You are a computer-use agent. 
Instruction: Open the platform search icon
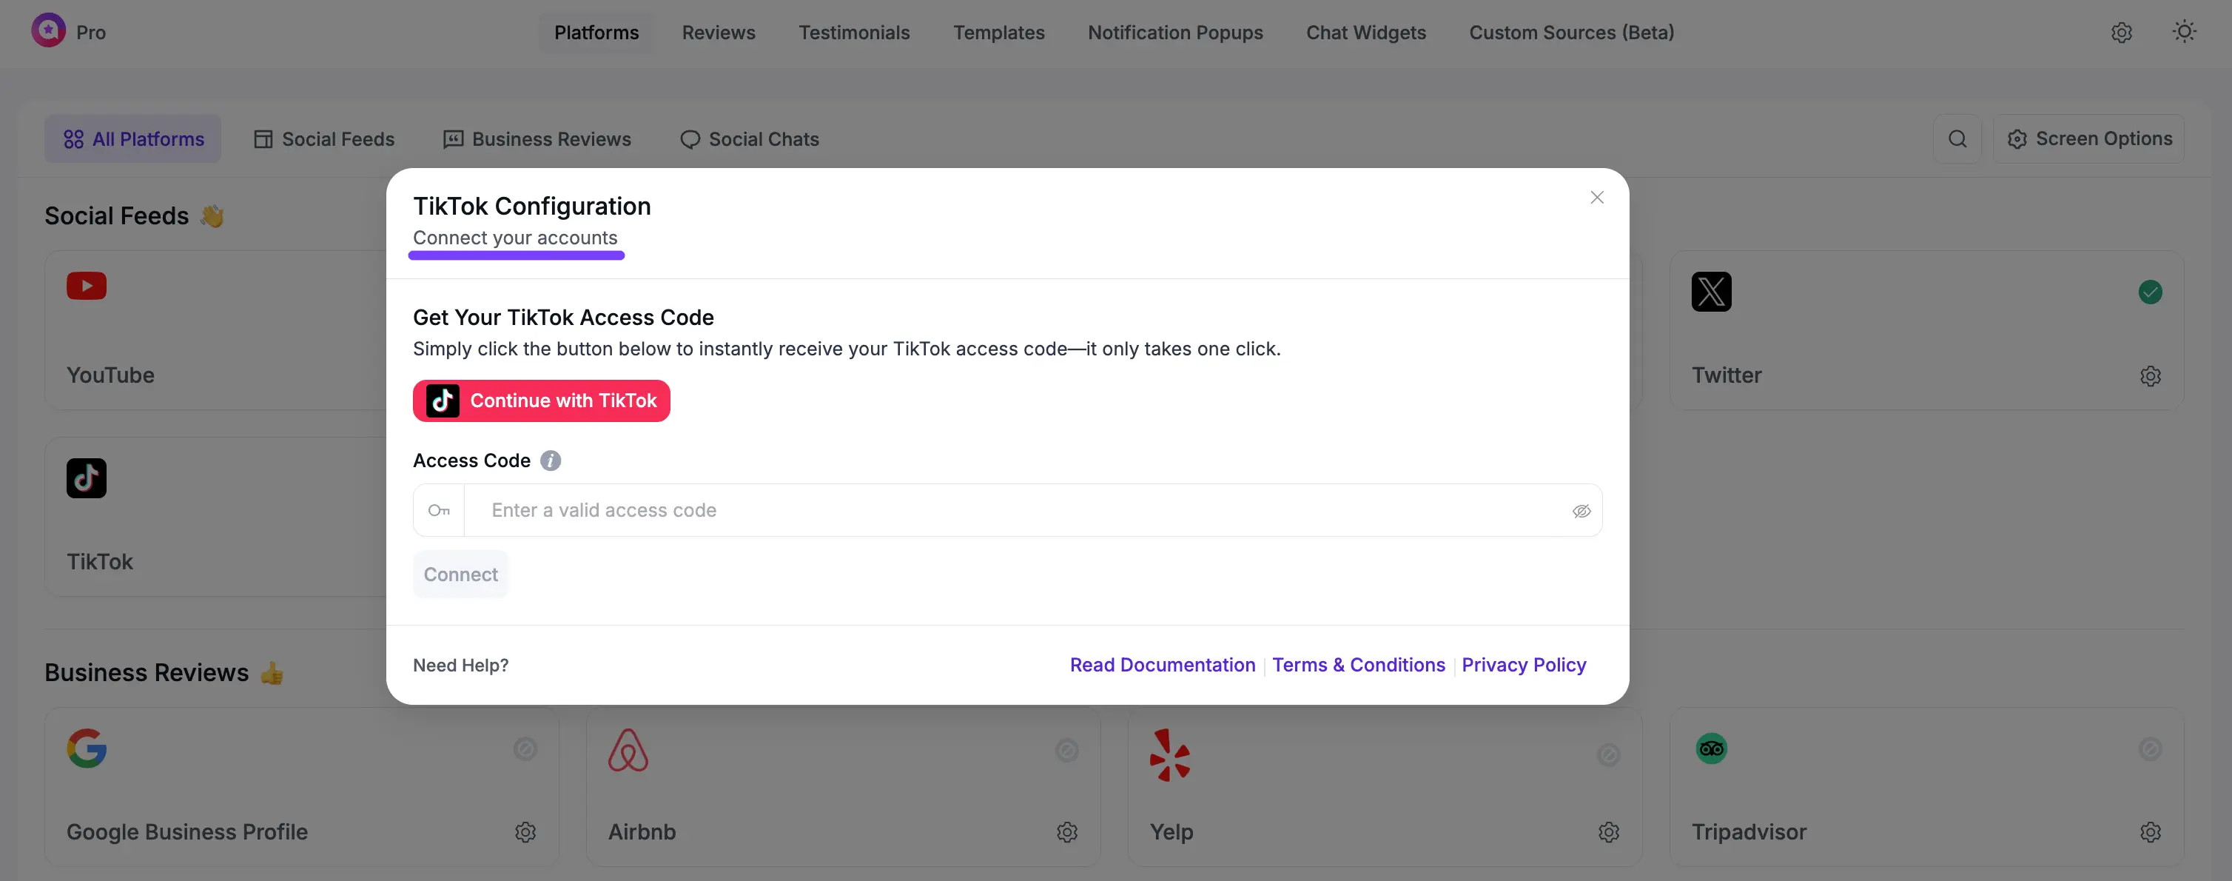pos(1958,138)
